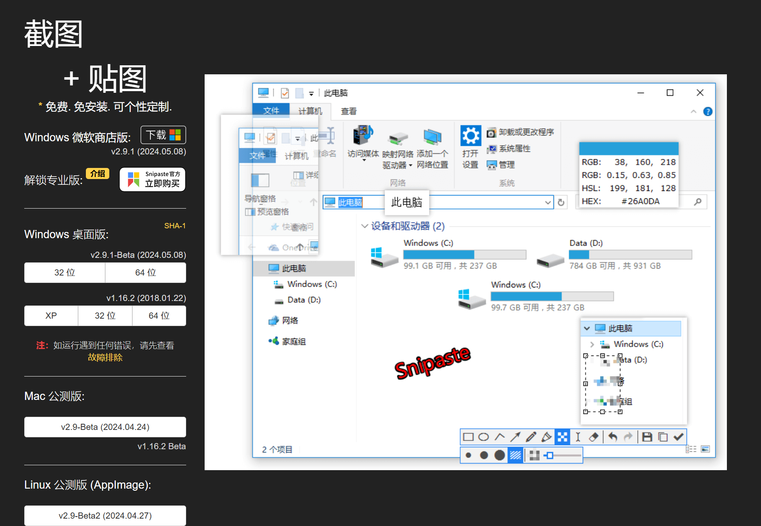Download v2.9.1-Beta 64 位 Windows build
This screenshot has height=526, width=761.
145,273
